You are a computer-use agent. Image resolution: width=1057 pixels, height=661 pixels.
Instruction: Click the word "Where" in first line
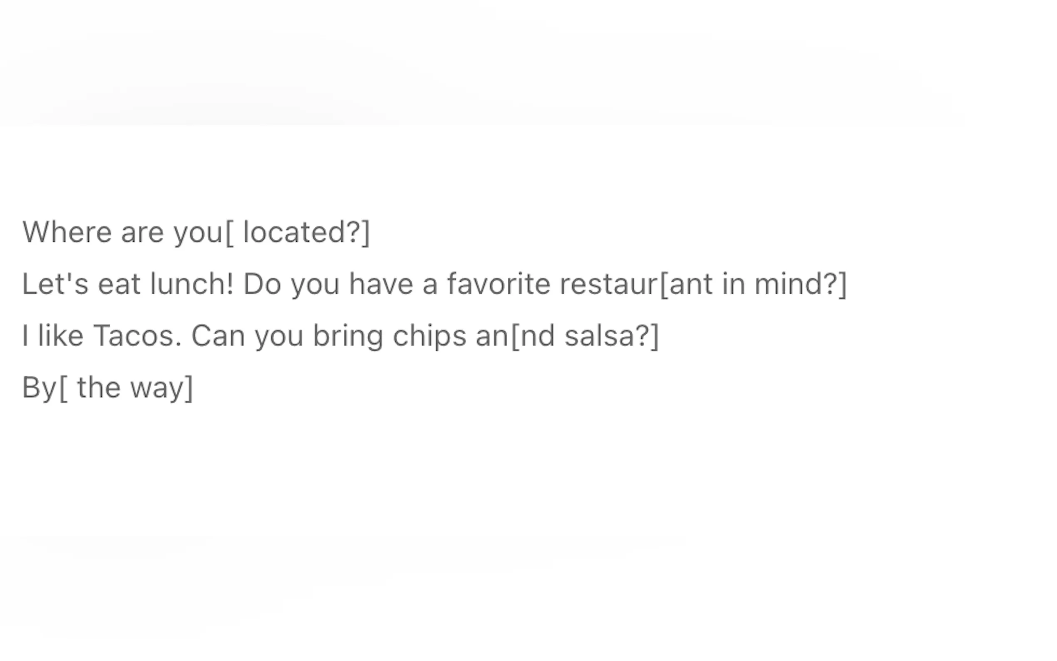tap(67, 232)
